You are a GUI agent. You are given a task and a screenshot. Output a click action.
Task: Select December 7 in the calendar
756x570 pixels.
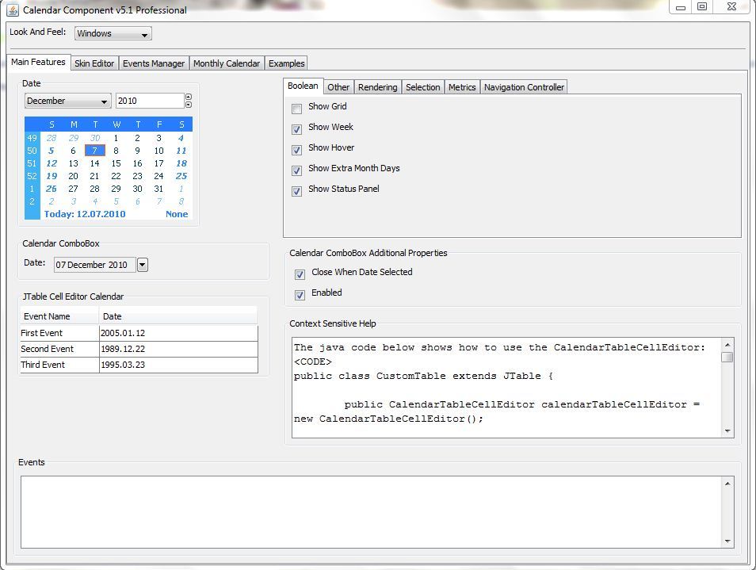pos(94,151)
